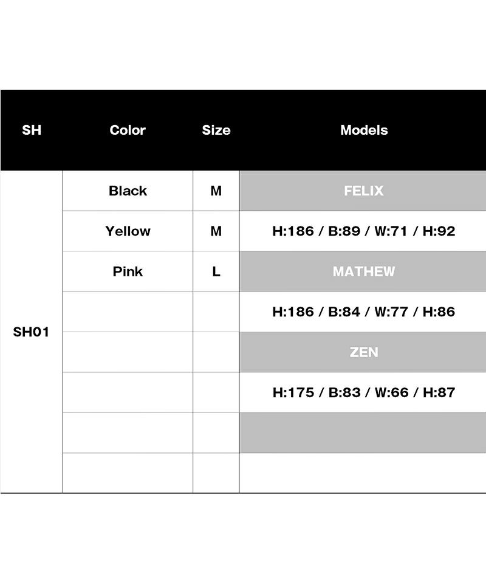Click the "SH01" row label

[32, 332]
